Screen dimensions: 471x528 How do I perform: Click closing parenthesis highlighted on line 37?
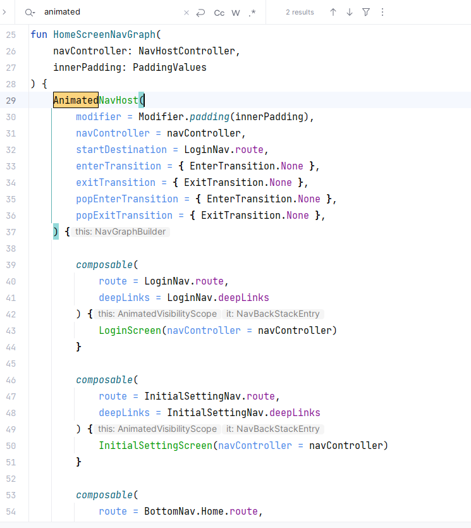point(56,231)
